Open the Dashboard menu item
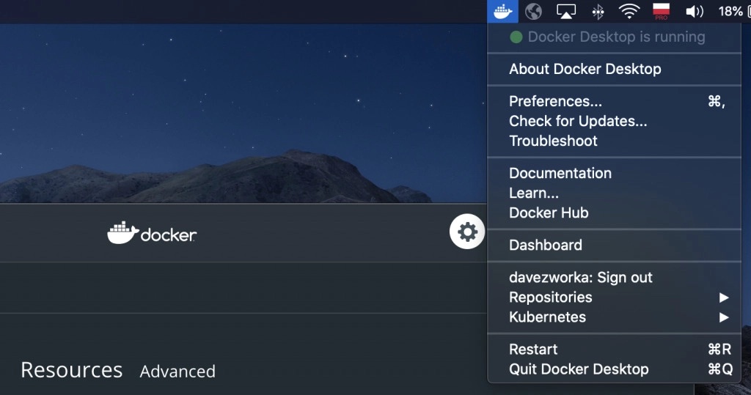The image size is (751, 395). pos(614,246)
